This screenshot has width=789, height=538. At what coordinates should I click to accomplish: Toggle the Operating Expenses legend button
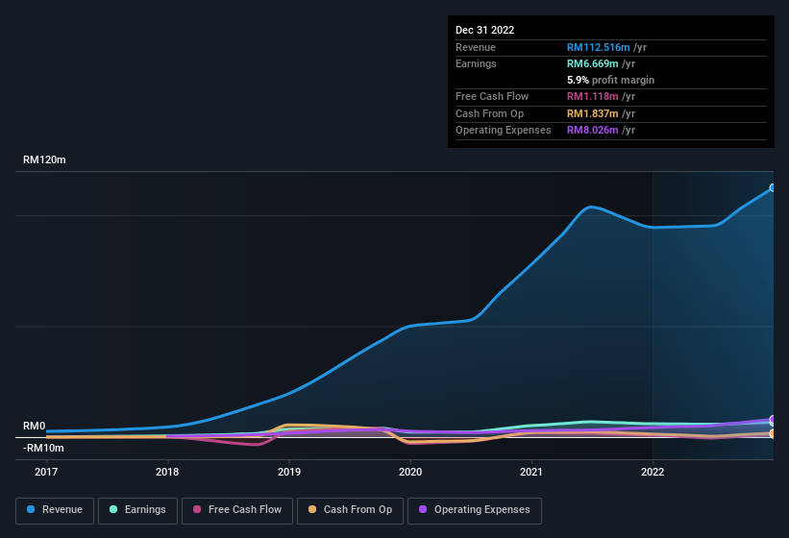[474, 510]
